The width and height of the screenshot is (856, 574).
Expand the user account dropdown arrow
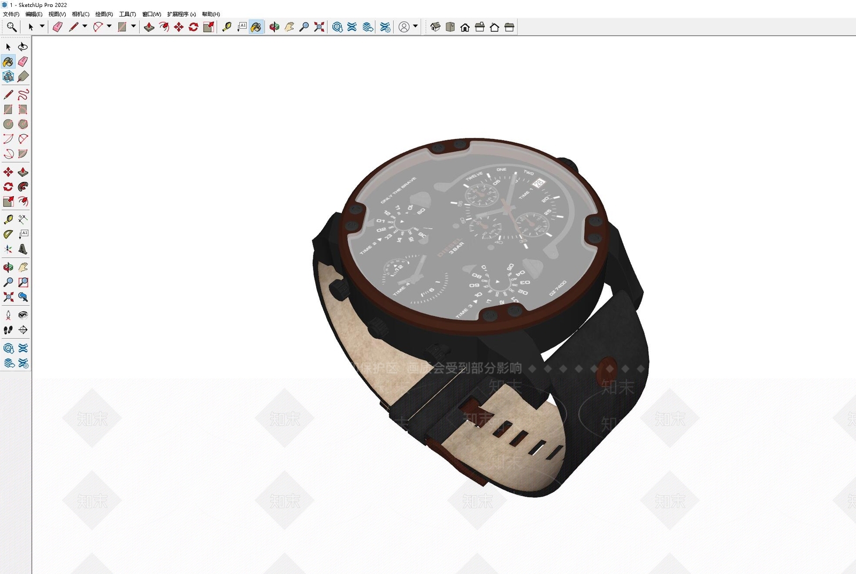[416, 26]
